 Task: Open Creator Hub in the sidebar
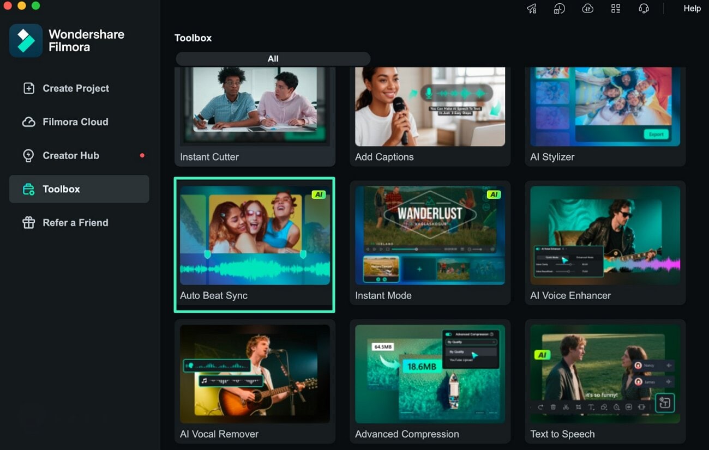79,155
